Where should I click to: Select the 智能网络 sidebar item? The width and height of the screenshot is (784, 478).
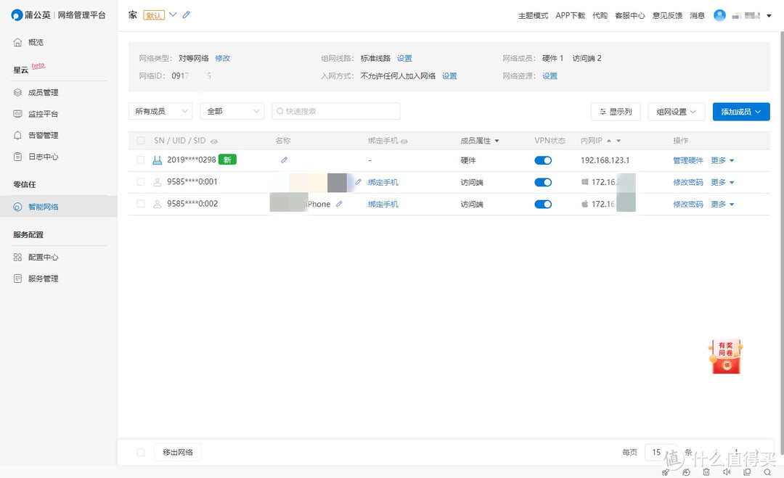(x=42, y=206)
